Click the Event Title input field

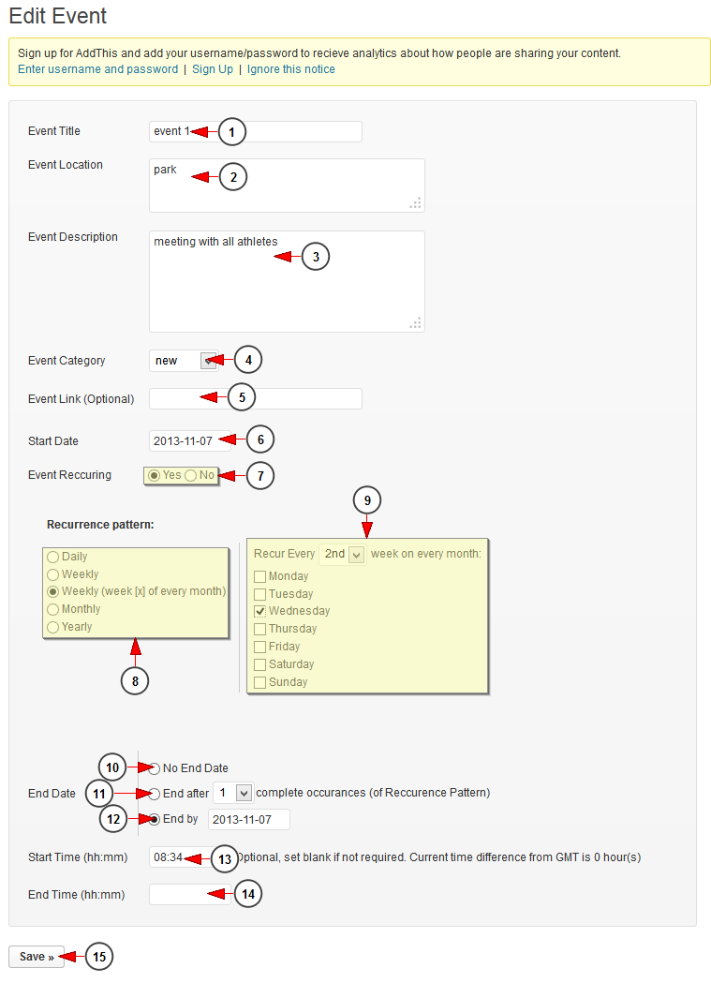(256, 131)
